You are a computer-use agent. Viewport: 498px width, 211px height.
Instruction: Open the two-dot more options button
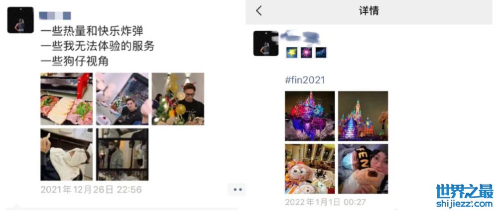[237, 190]
